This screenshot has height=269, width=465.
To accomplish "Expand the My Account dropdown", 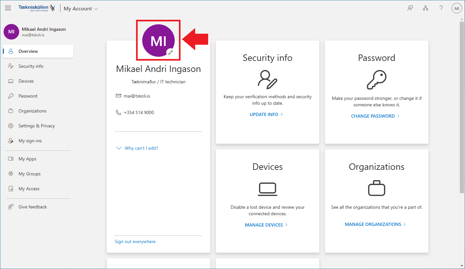I will (81, 9).
